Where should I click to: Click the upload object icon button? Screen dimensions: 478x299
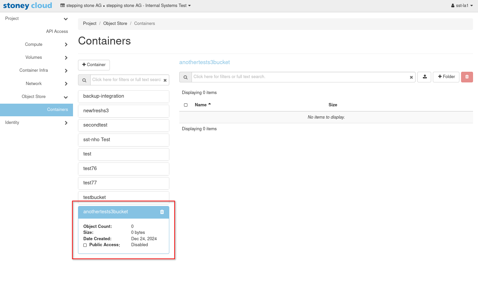424,77
